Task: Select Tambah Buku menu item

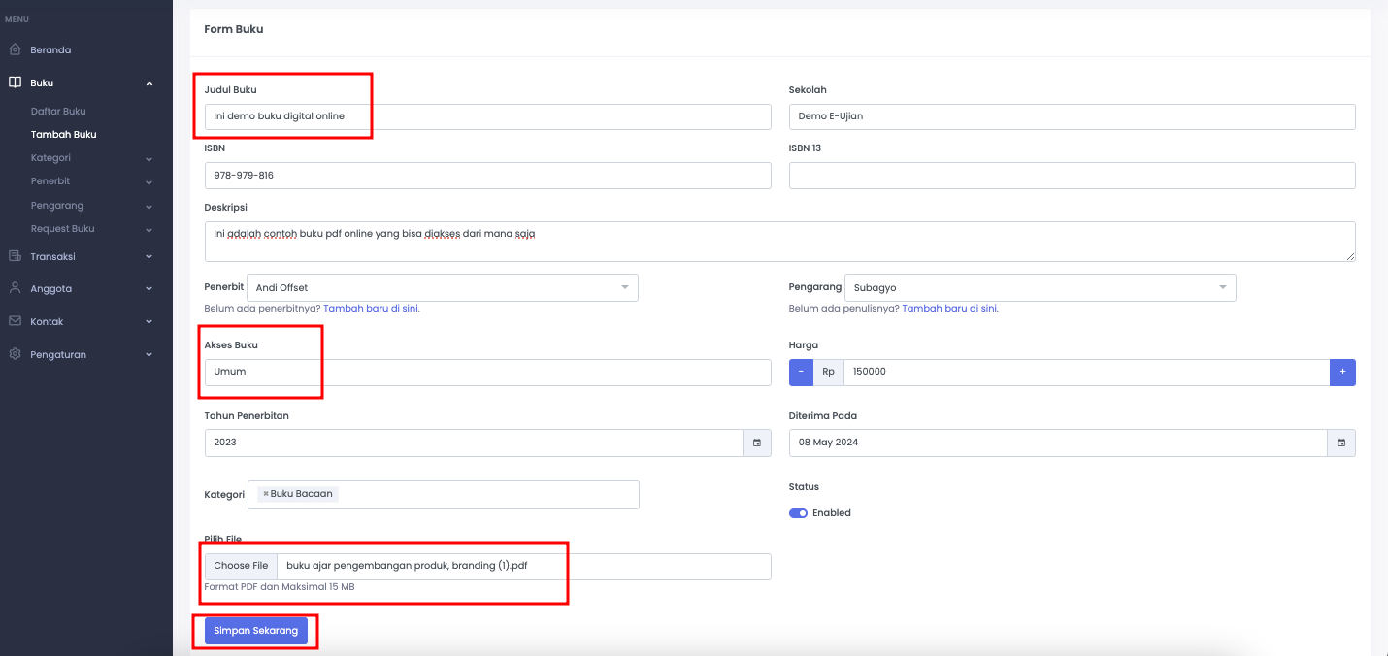Action: 63,134
